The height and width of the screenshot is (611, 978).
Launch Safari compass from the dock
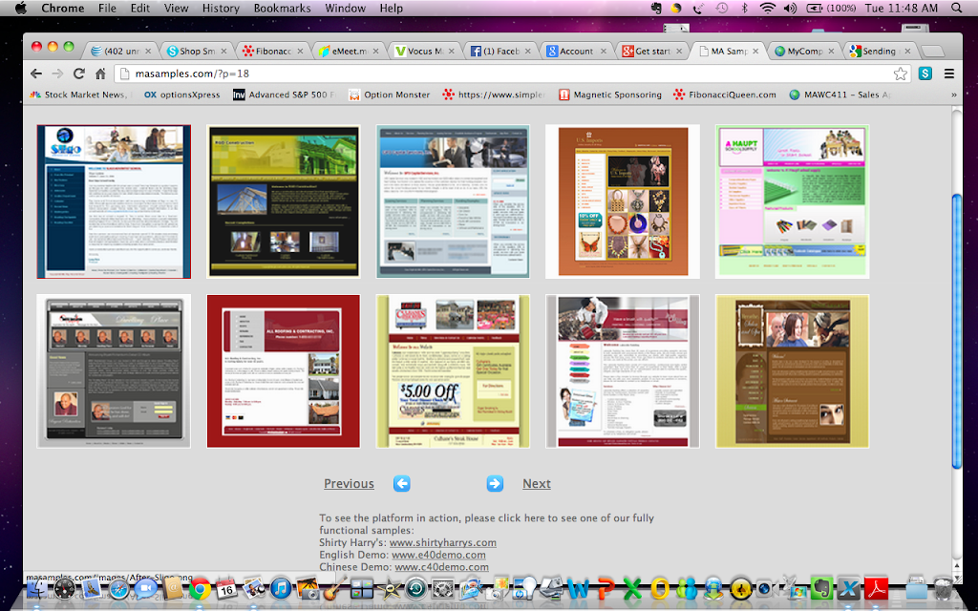tap(119, 588)
